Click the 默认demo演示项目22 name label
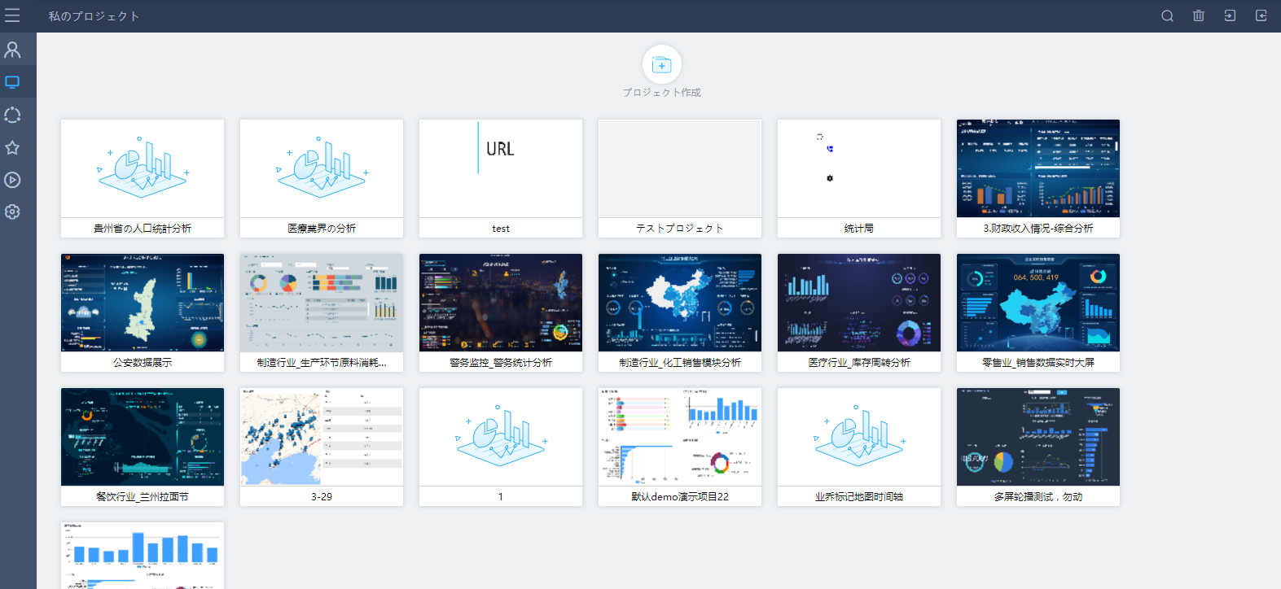The image size is (1281, 589). pyautogui.click(x=680, y=497)
